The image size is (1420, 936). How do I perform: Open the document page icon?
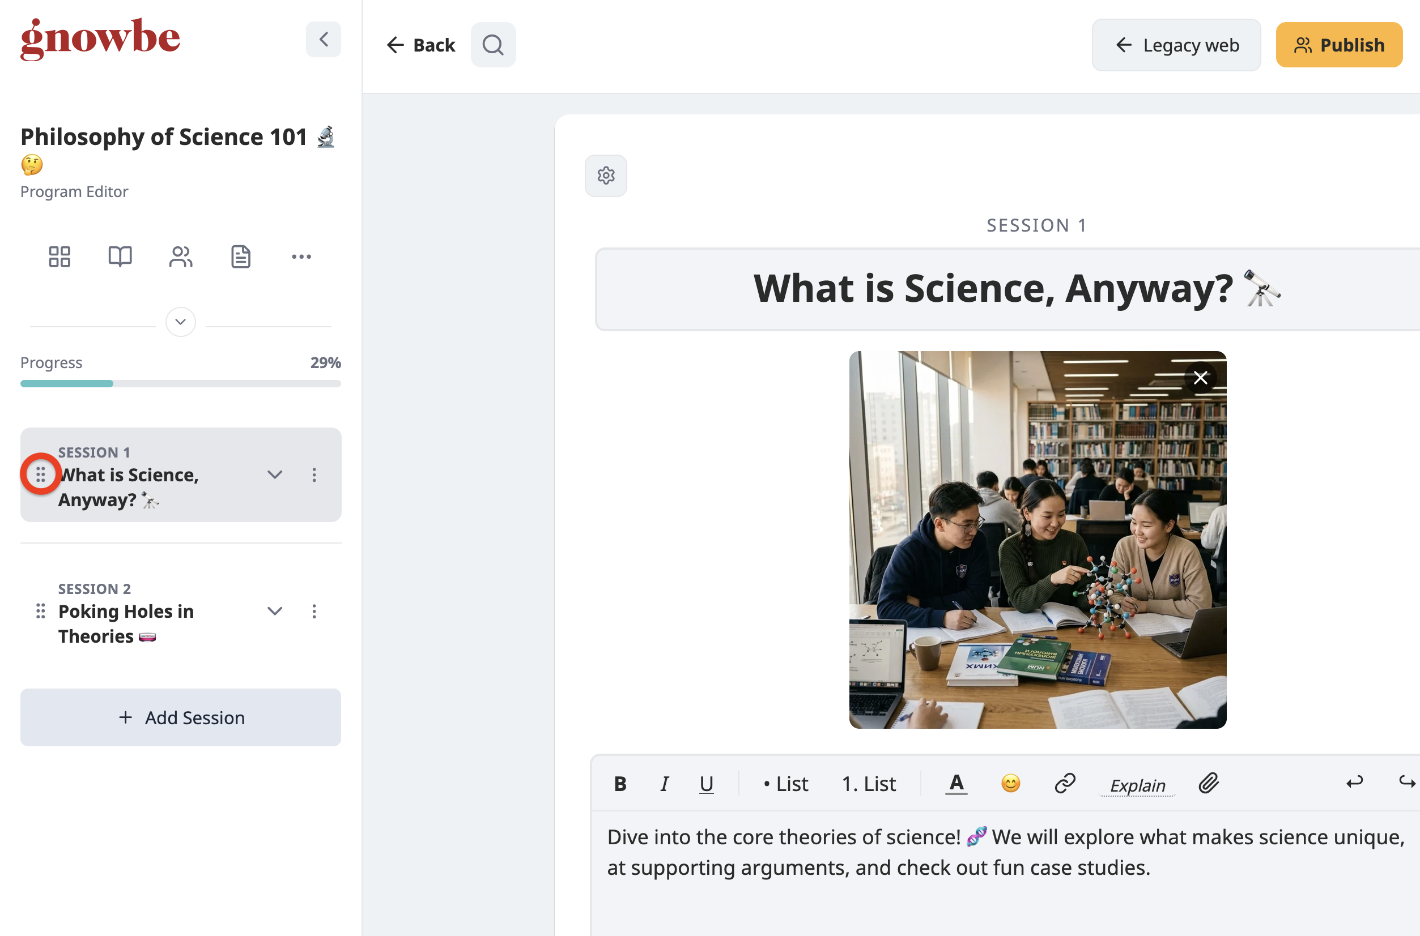pos(241,257)
